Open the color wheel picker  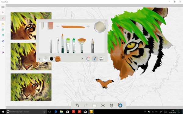[88, 59]
